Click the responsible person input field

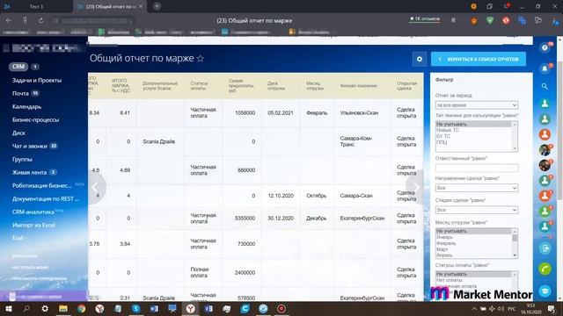477,168
